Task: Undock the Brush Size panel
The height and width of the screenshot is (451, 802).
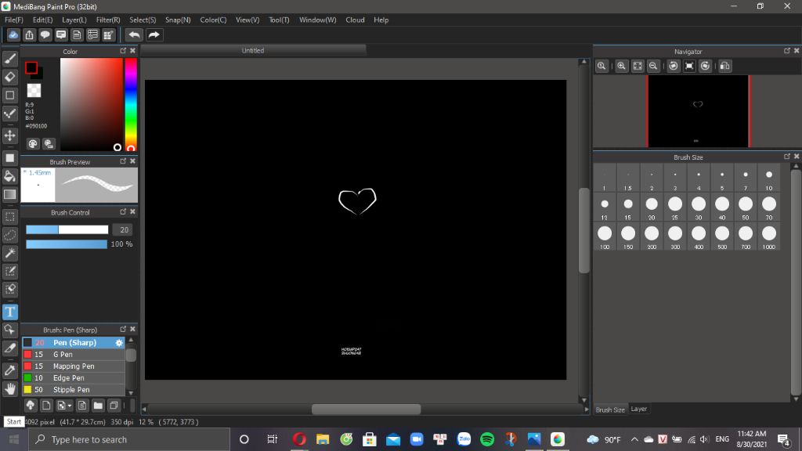Action: (787, 157)
